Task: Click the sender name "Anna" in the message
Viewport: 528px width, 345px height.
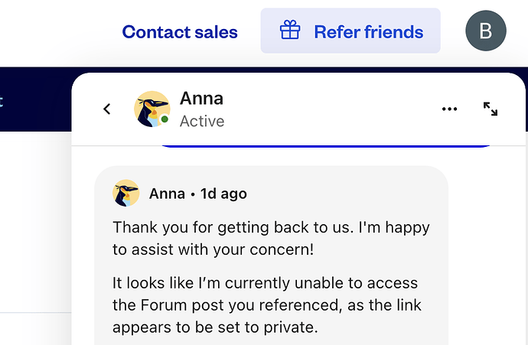Action: pyautogui.click(x=167, y=194)
